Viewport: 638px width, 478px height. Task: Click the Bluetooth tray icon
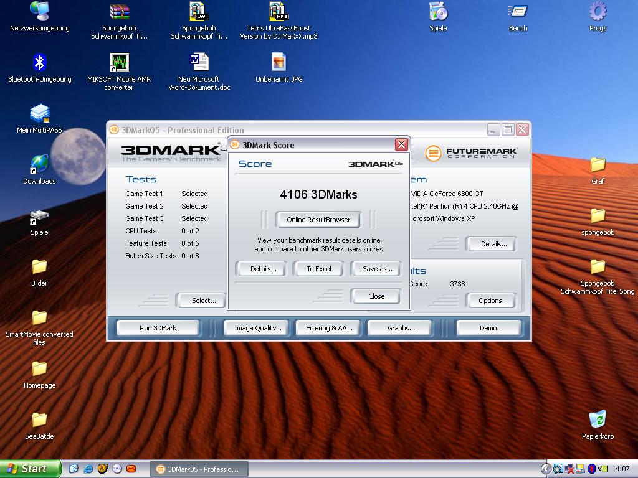[x=592, y=469]
